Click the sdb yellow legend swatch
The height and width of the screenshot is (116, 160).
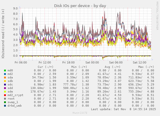tap(5, 81)
